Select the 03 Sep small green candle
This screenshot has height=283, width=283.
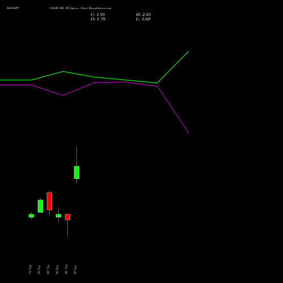tap(58, 216)
